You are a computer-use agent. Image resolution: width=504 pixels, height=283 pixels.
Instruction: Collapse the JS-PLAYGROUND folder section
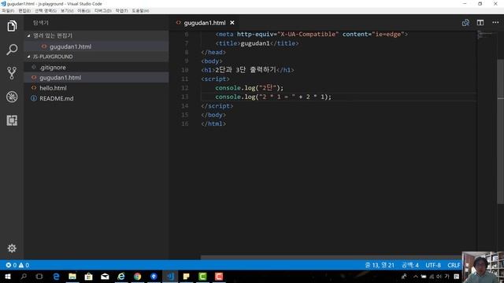tap(96, 57)
